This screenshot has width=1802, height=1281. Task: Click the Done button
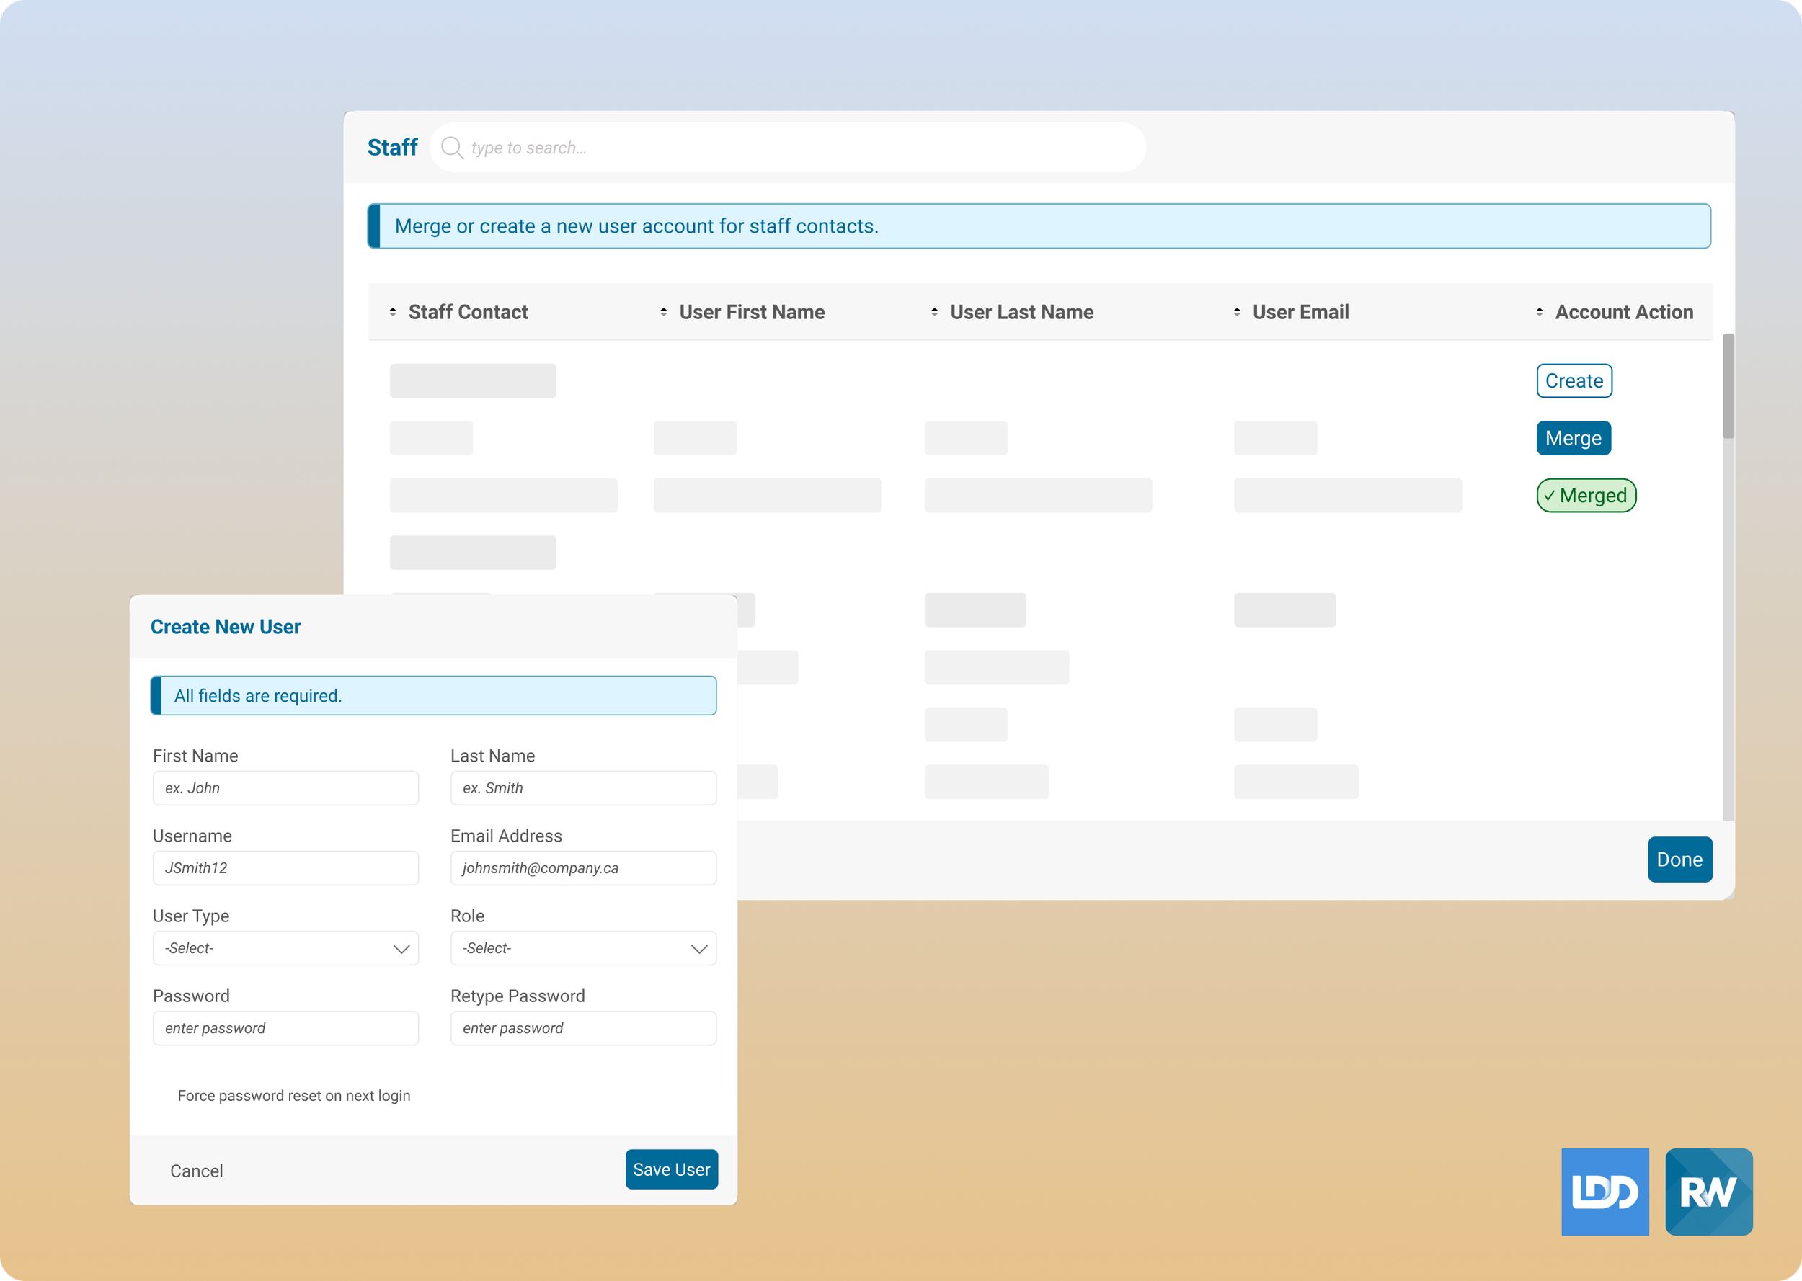(1679, 859)
